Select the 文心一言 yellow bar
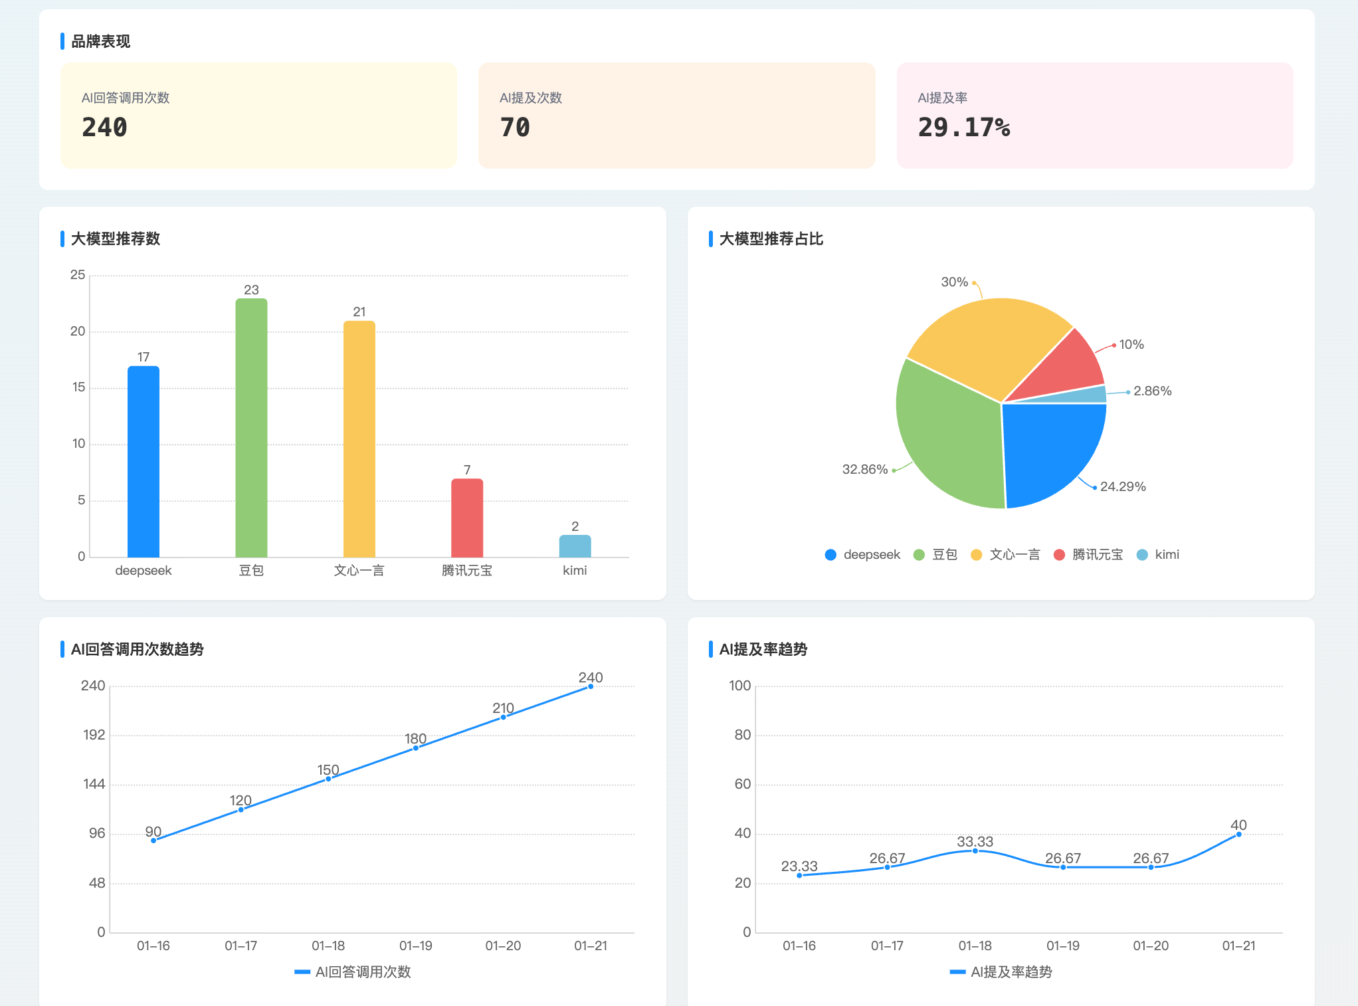The width and height of the screenshot is (1358, 1006). click(359, 439)
